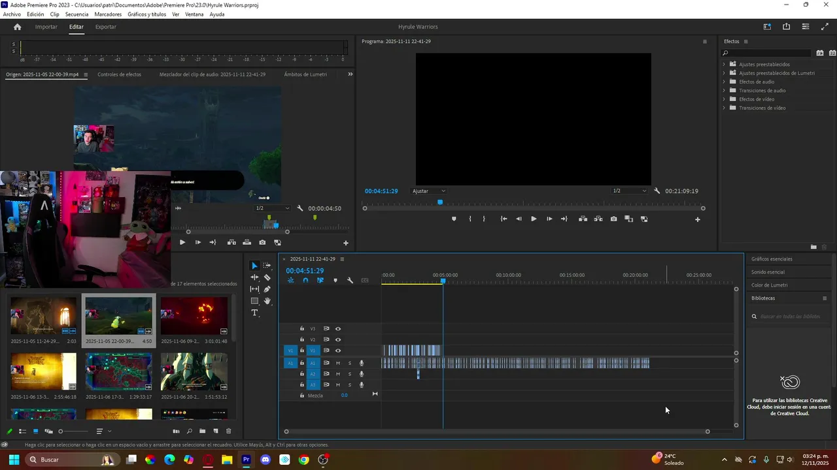Open the Archivo menu
Image resolution: width=837 pixels, height=470 pixels.
[12, 14]
